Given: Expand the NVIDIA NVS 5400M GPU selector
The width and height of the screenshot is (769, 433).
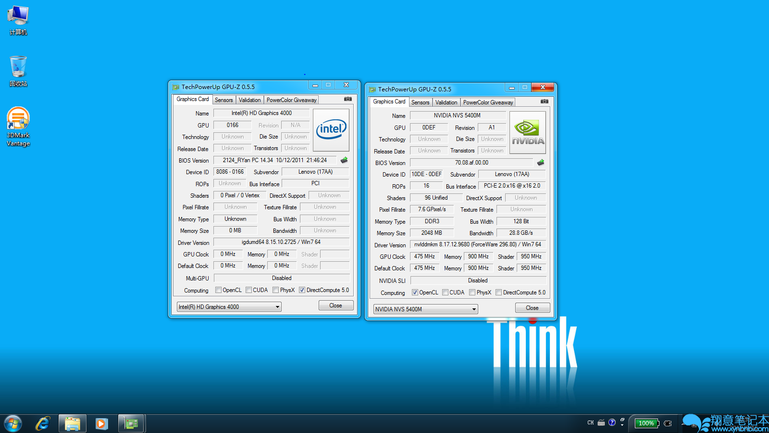Looking at the screenshot, I should click(x=426, y=309).
